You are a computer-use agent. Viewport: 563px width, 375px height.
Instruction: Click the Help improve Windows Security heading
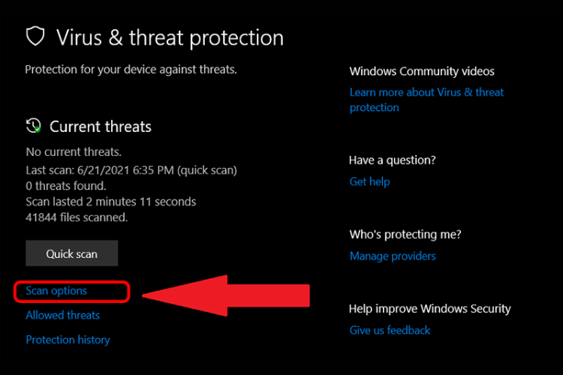click(x=429, y=308)
